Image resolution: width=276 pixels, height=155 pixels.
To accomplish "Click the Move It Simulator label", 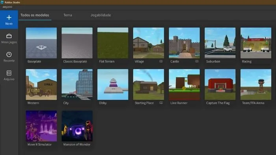I will 39,144.
